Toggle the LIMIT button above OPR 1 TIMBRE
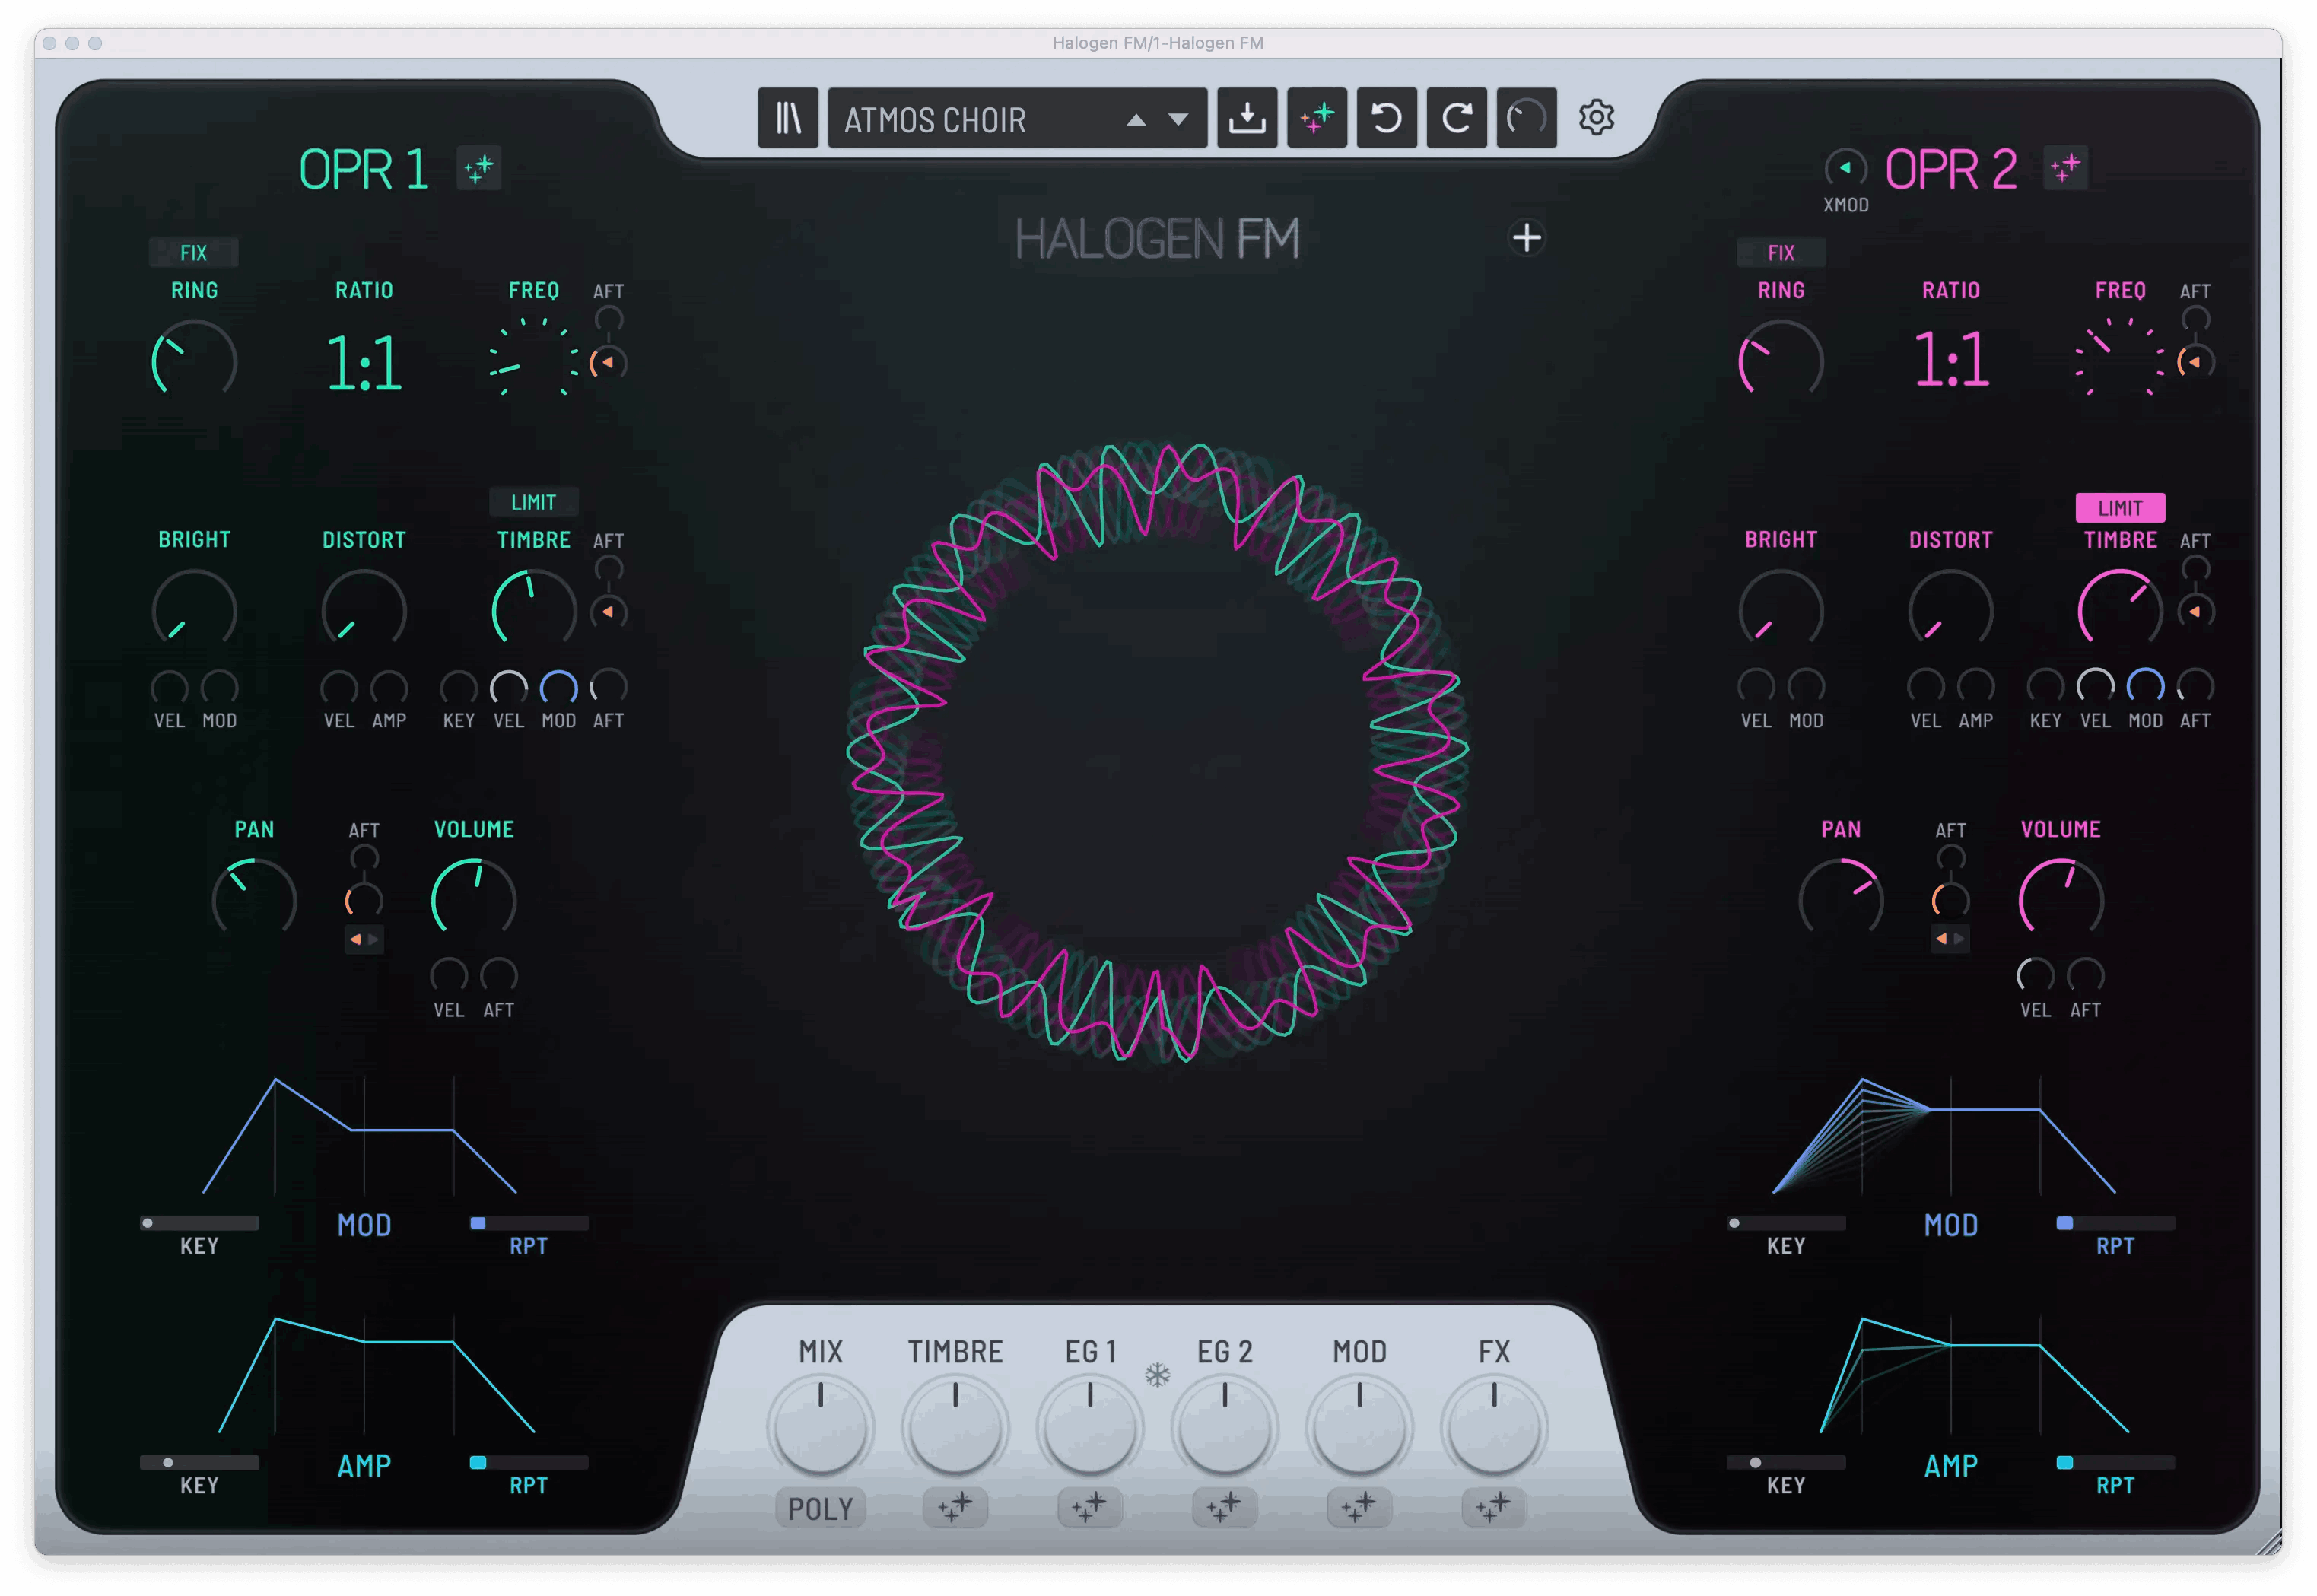This screenshot has width=2317, height=1596. (x=533, y=502)
